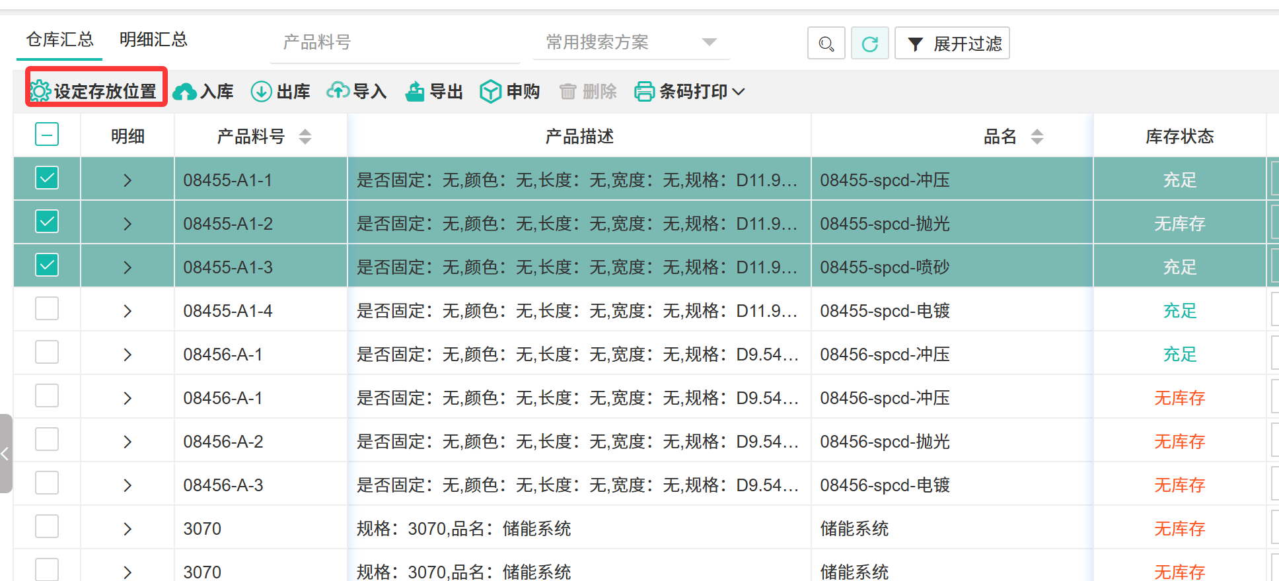Select the 仓库汇总 tab
The width and height of the screenshot is (1279, 581).
pyautogui.click(x=59, y=40)
